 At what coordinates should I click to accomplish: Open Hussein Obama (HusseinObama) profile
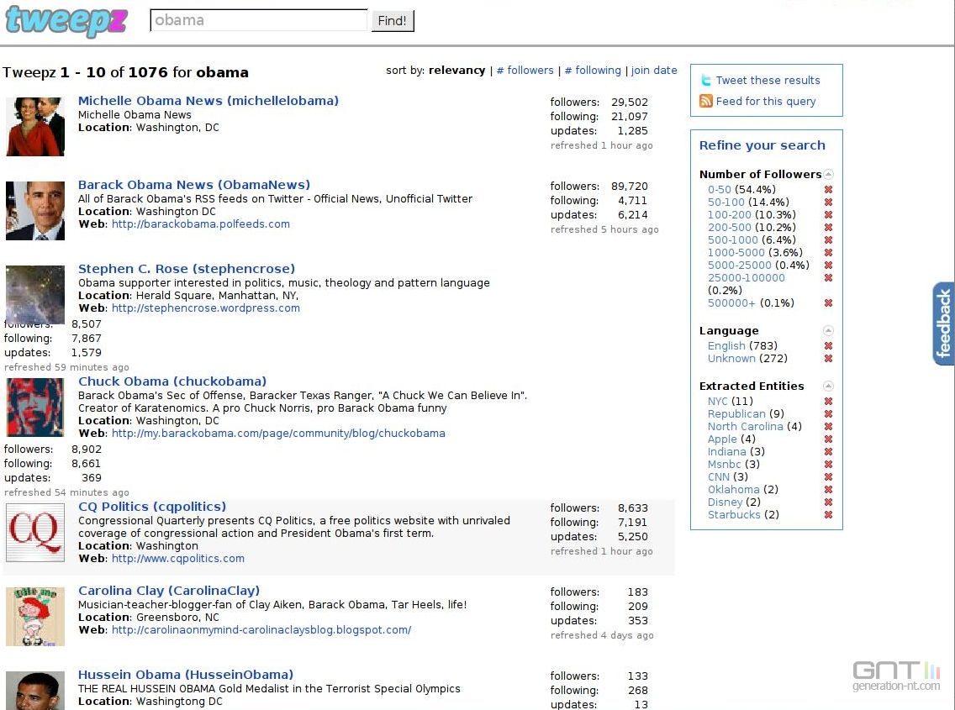(x=186, y=675)
